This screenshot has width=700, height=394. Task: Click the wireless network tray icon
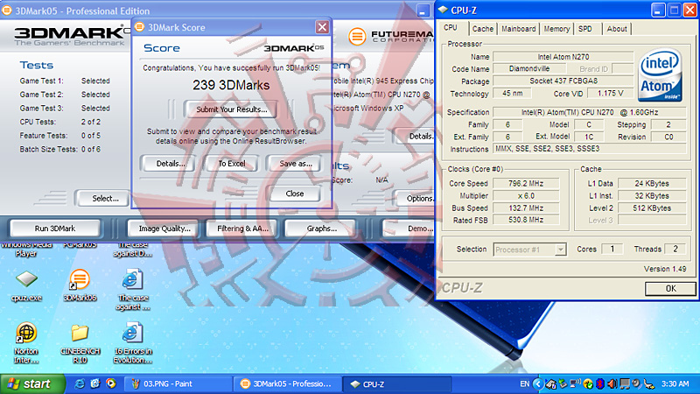tap(576, 383)
